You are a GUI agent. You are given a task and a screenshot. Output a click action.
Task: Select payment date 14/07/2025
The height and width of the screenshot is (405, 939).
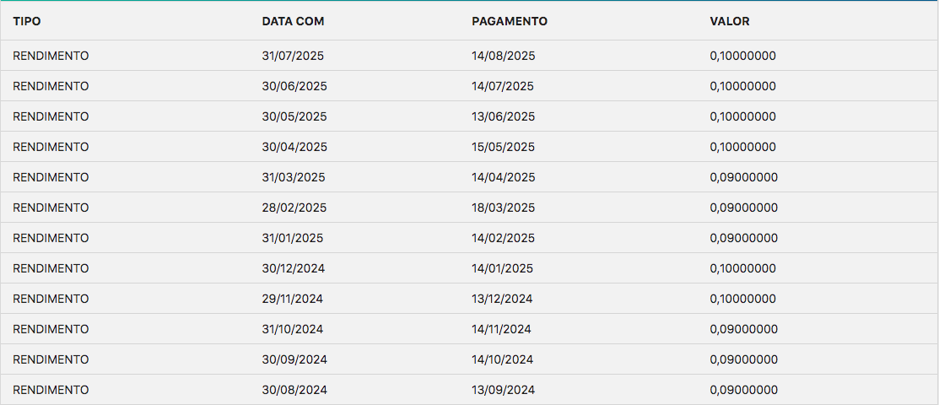[503, 86]
